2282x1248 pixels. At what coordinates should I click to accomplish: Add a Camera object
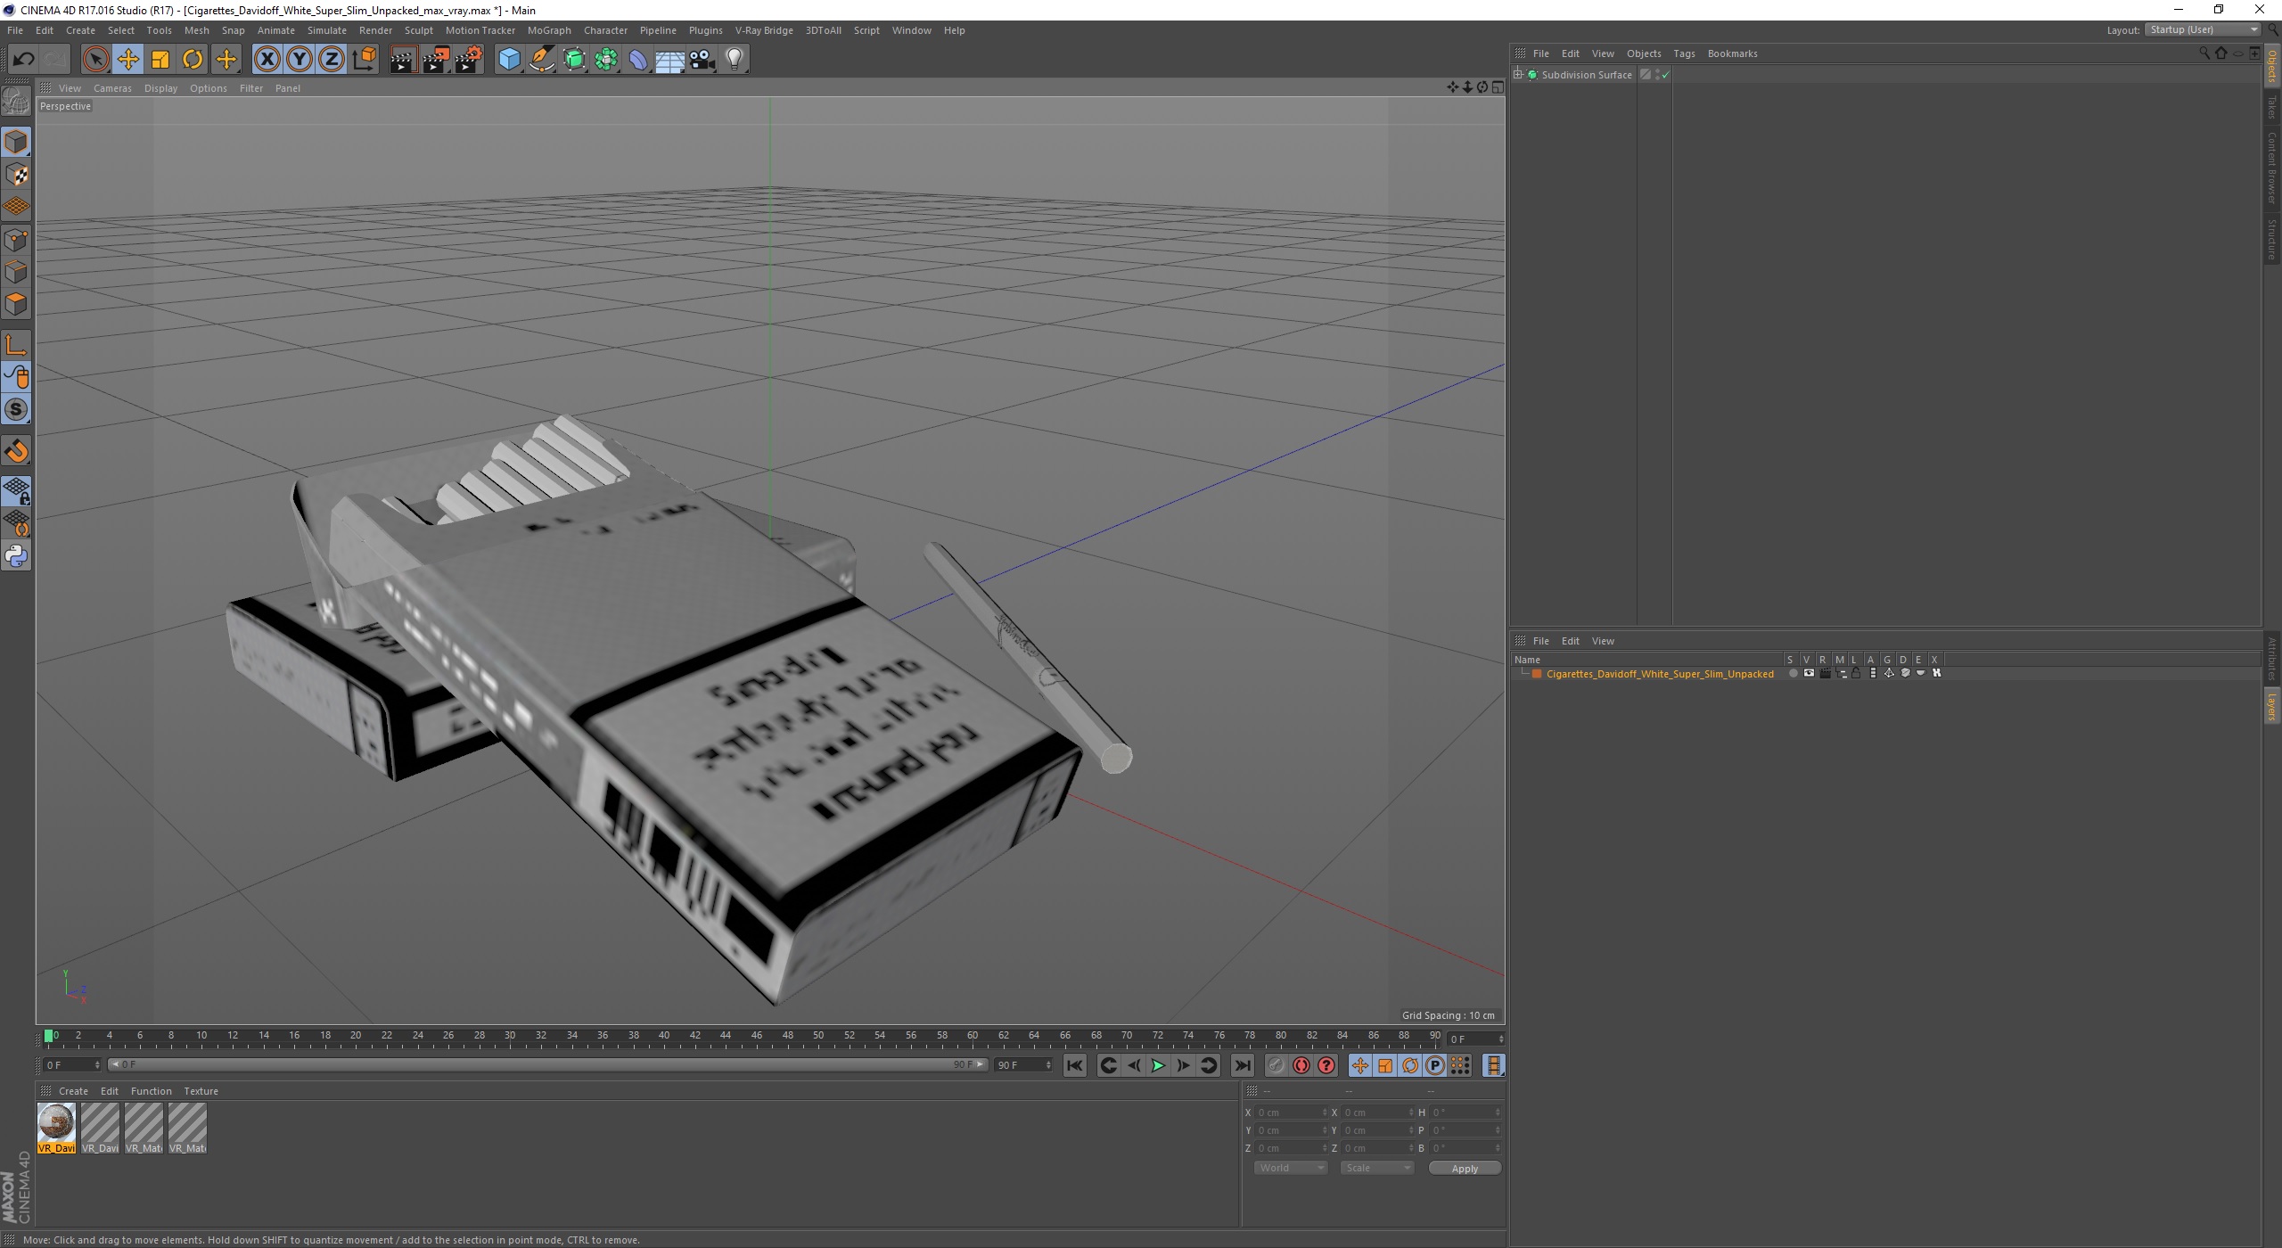(702, 60)
